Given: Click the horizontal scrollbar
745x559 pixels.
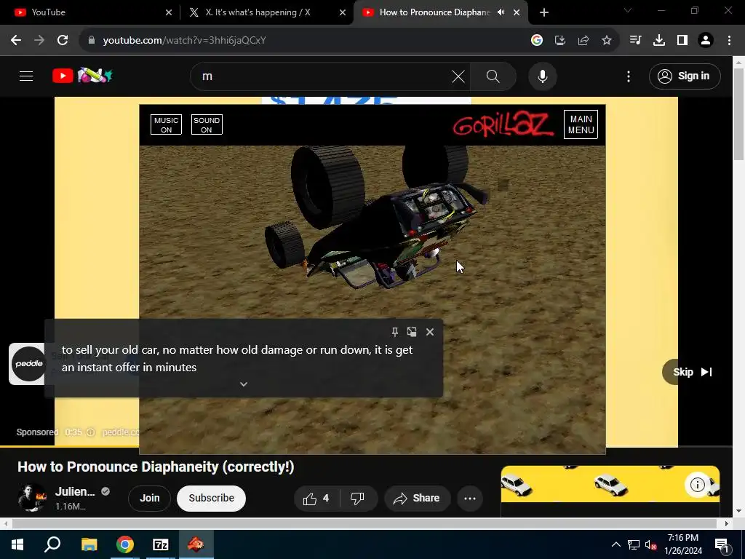Looking at the screenshot, I should [366, 523].
